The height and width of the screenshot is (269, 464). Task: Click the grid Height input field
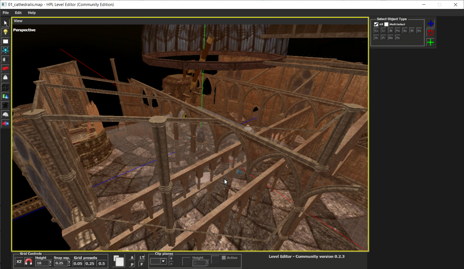(42, 263)
